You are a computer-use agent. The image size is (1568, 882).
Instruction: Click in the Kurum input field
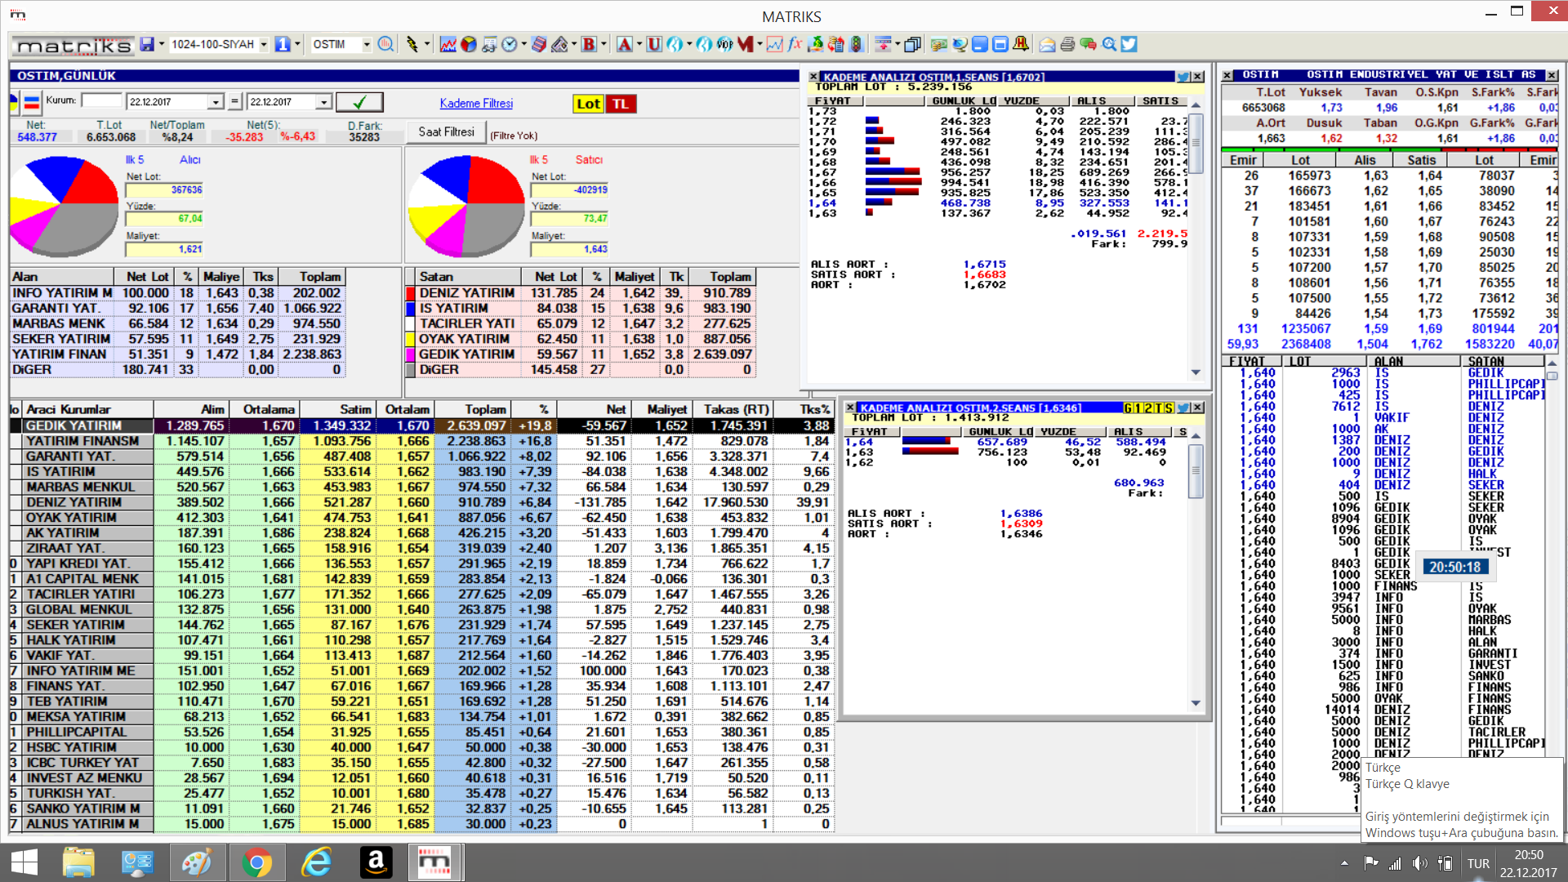tap(101, 101)
